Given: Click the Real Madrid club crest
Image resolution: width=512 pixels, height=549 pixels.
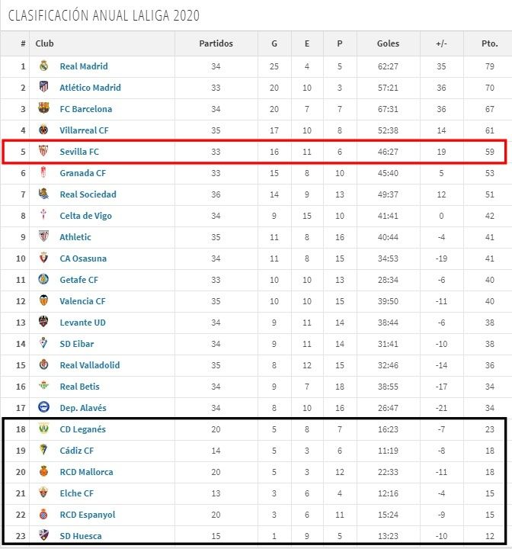Looking at the screenshot, I should coord(43,66).
